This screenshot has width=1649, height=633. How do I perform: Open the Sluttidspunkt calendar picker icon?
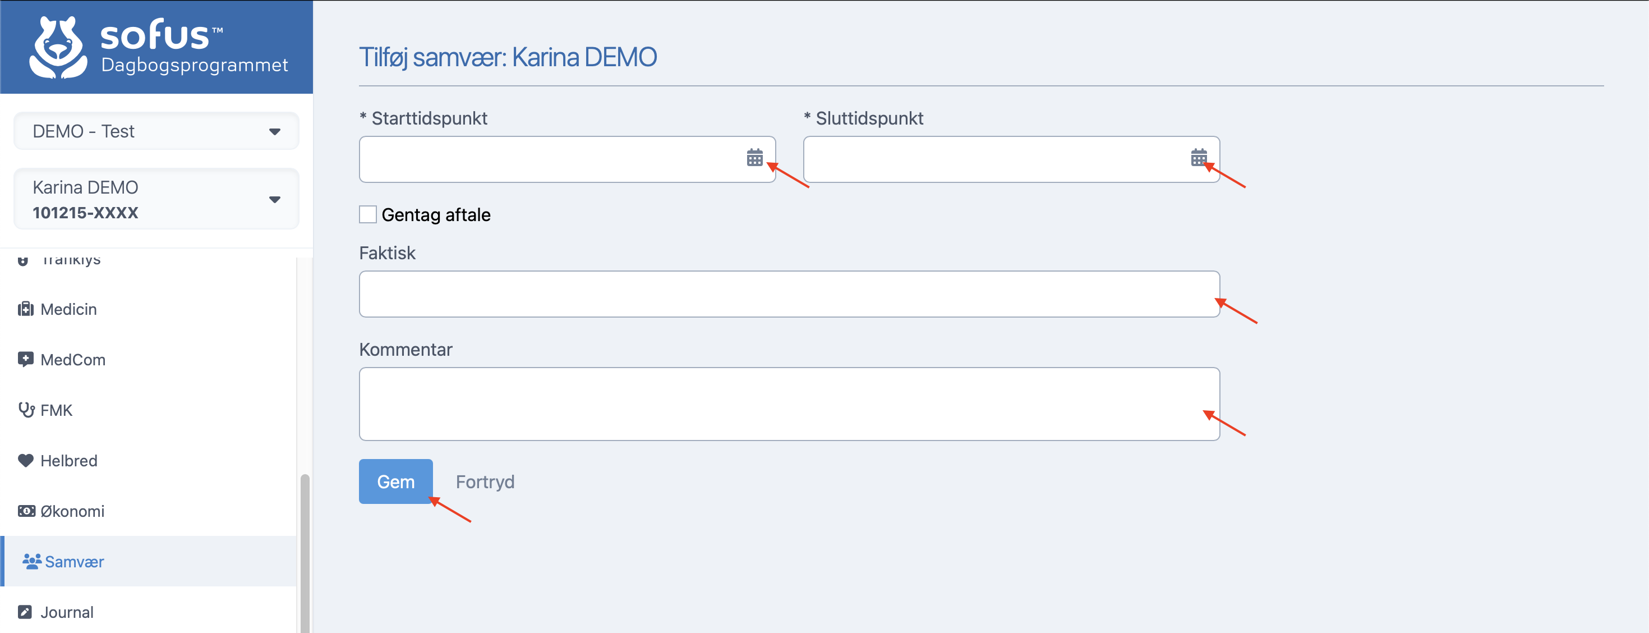click(1199, 158)
